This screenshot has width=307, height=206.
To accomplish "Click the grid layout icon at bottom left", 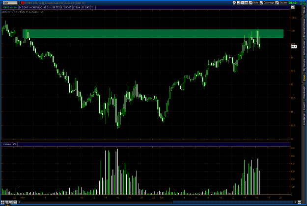I will point(2,202).
